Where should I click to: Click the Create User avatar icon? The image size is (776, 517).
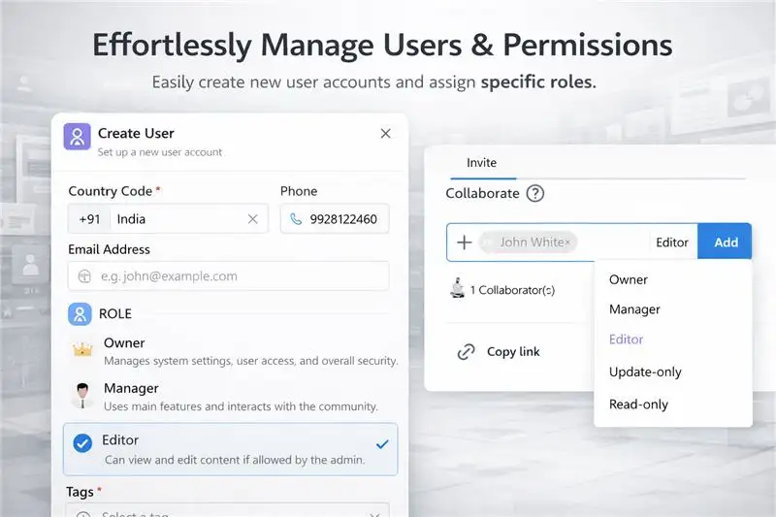click(77, 136)
